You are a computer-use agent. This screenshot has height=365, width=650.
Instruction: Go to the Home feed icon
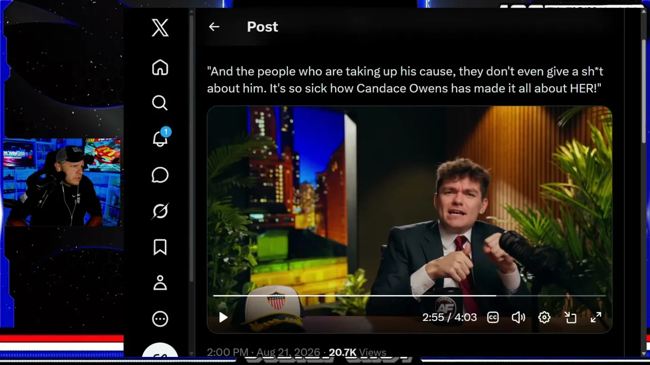pos(160,67)
